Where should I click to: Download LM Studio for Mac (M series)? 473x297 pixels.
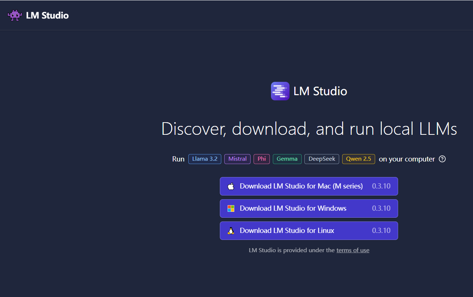point(309,186)
